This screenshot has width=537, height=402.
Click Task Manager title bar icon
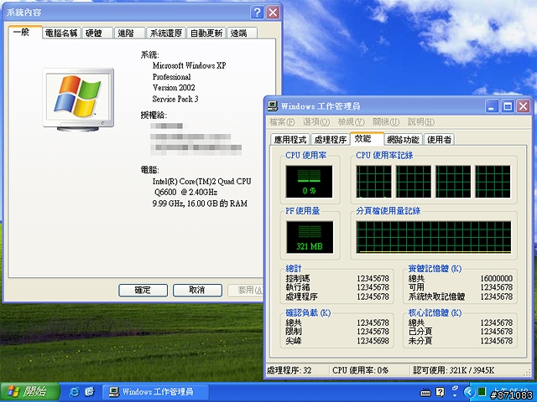point(272,106)
